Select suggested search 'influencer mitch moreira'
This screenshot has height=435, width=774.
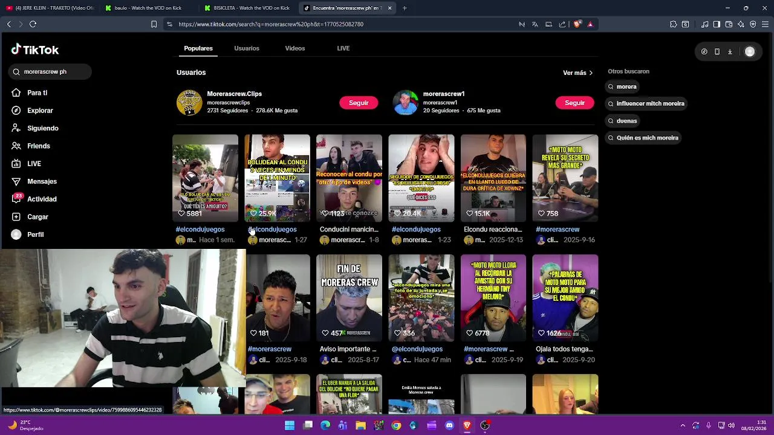coord(646,103)
